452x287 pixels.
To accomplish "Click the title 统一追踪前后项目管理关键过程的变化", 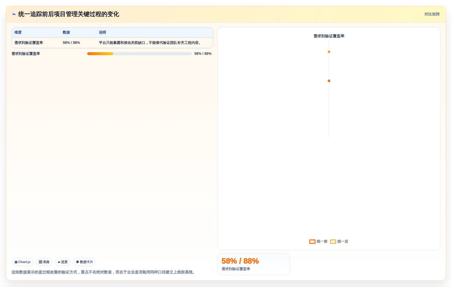I will 69,14.
